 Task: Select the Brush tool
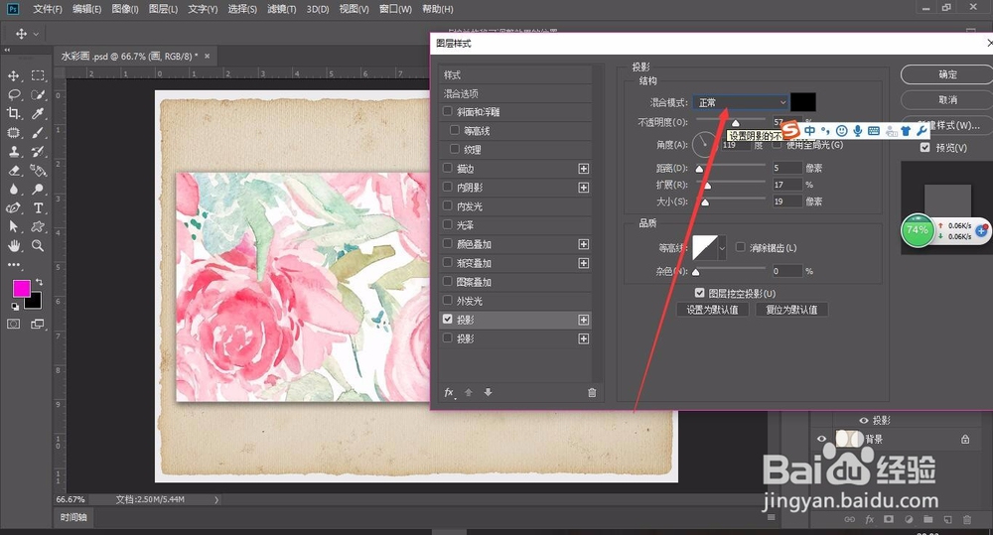point(38,133)
